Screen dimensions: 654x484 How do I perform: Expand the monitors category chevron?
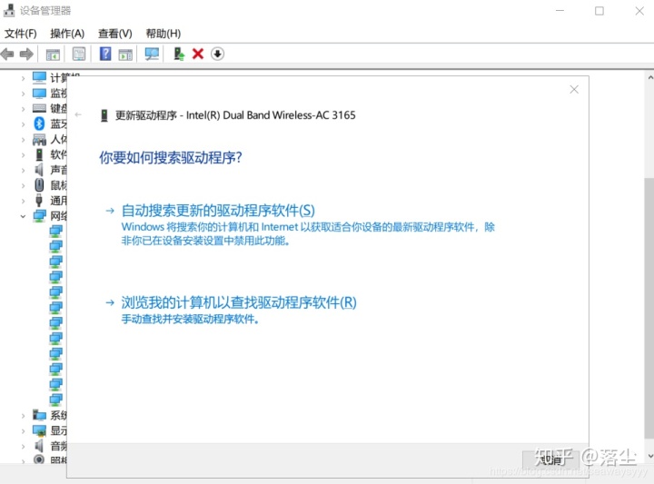click(x=24, y=94)
